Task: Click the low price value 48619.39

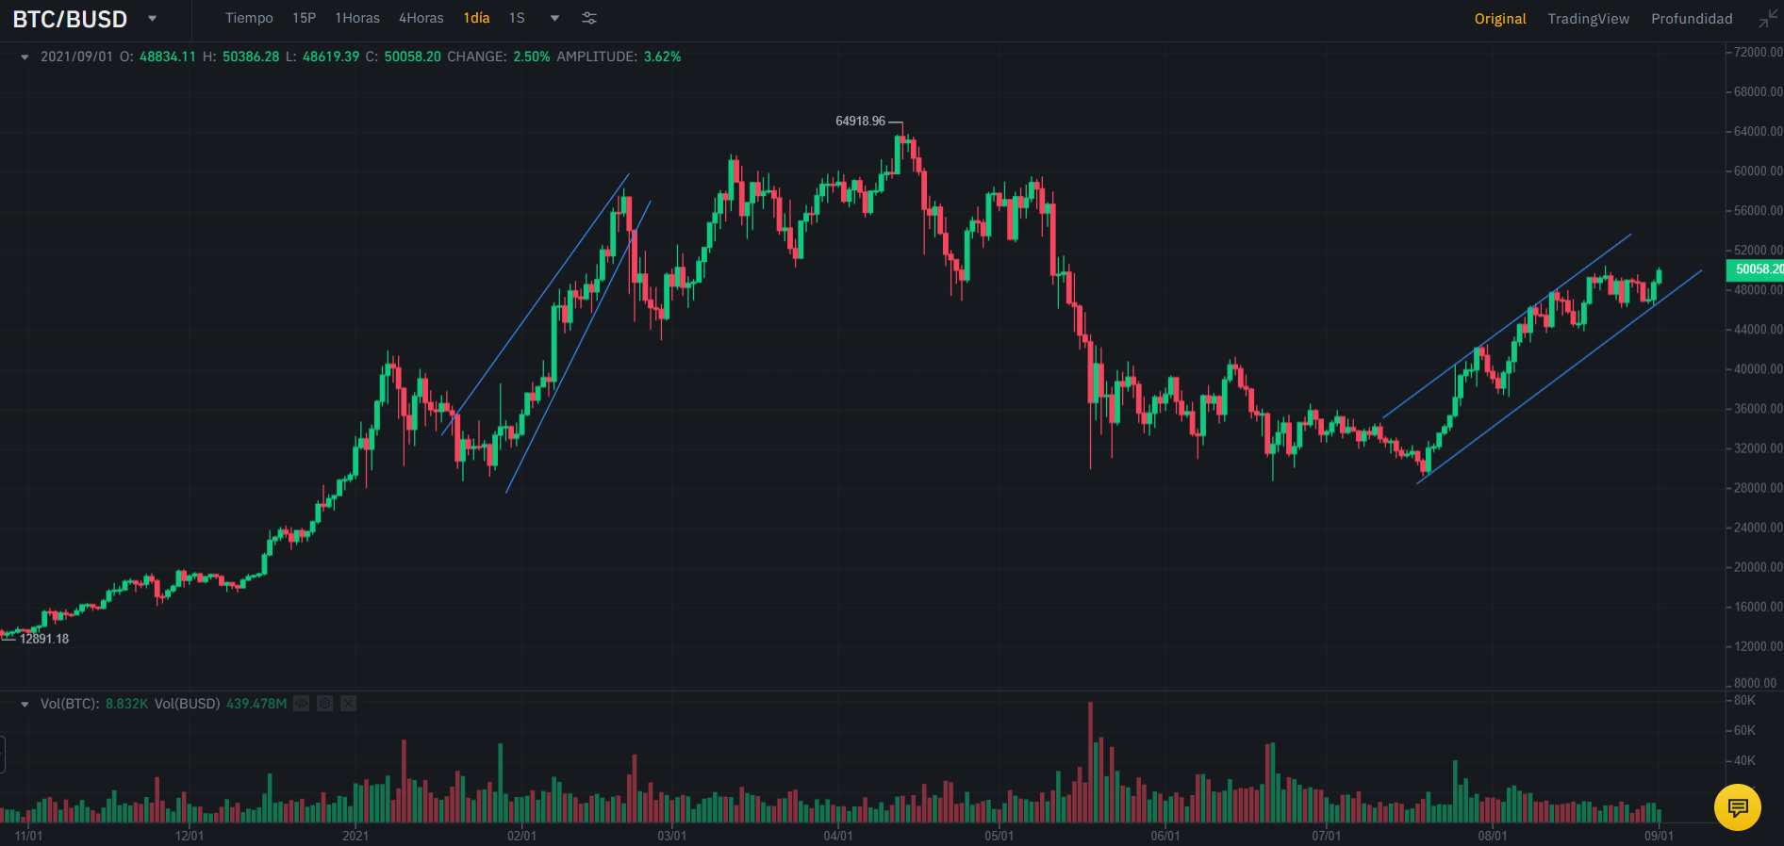Action: click(331, 57)
